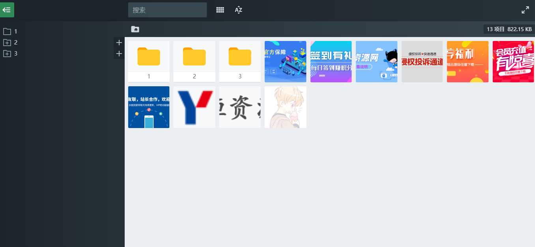Click inside the 搜索 search box
535x247 pixels.
(x=167, y=10)
